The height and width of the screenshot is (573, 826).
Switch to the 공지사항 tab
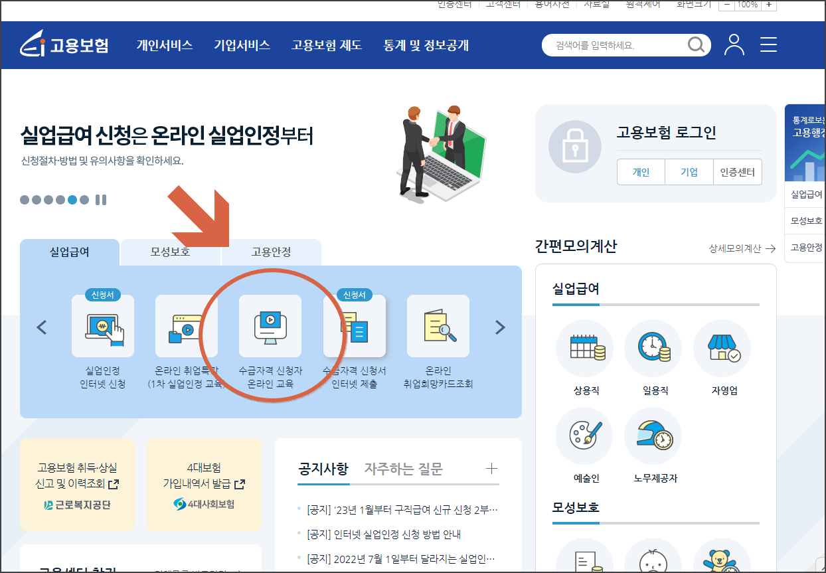pos(323,469)
